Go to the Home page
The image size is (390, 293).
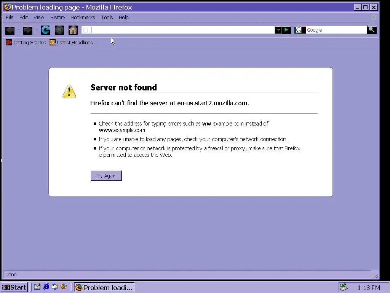point(73,30)
